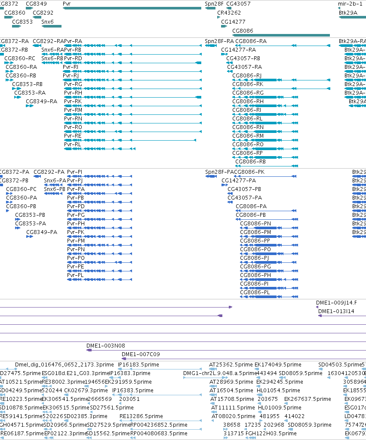Select the 'Pvr-PD' protein label
This screenshot has width=366, height=440.
[76, 206]
